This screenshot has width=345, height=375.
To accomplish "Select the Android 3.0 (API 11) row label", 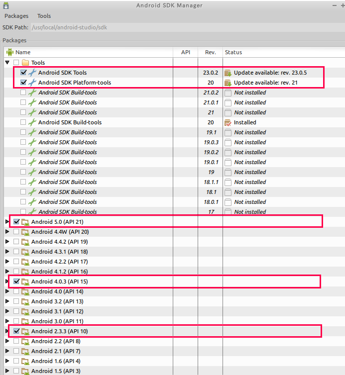I will (x=57, y=321).
